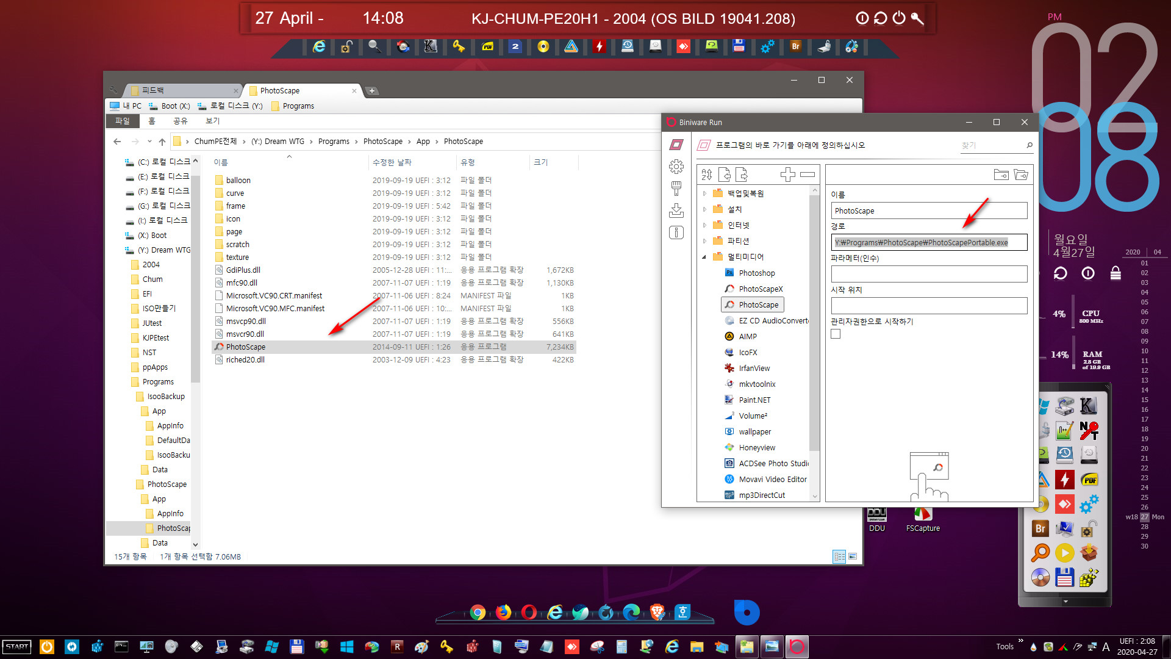Click the Brave lion icon in bottom browser dock
Screen dimensions: 1171x659
point(657,612)
